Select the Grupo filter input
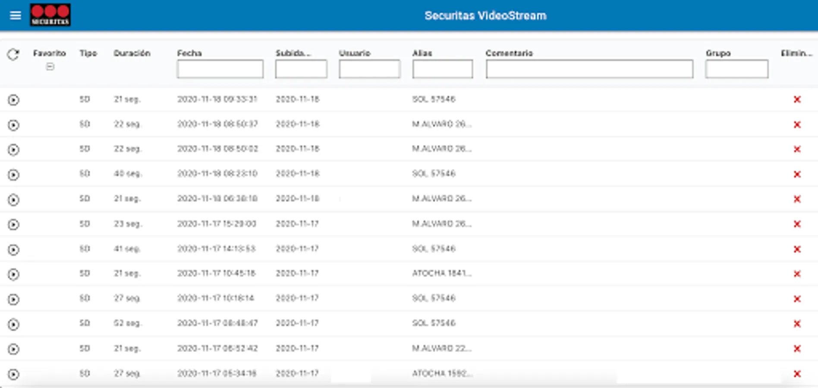This screenshot has width=818, height=388. pos(736,69)
